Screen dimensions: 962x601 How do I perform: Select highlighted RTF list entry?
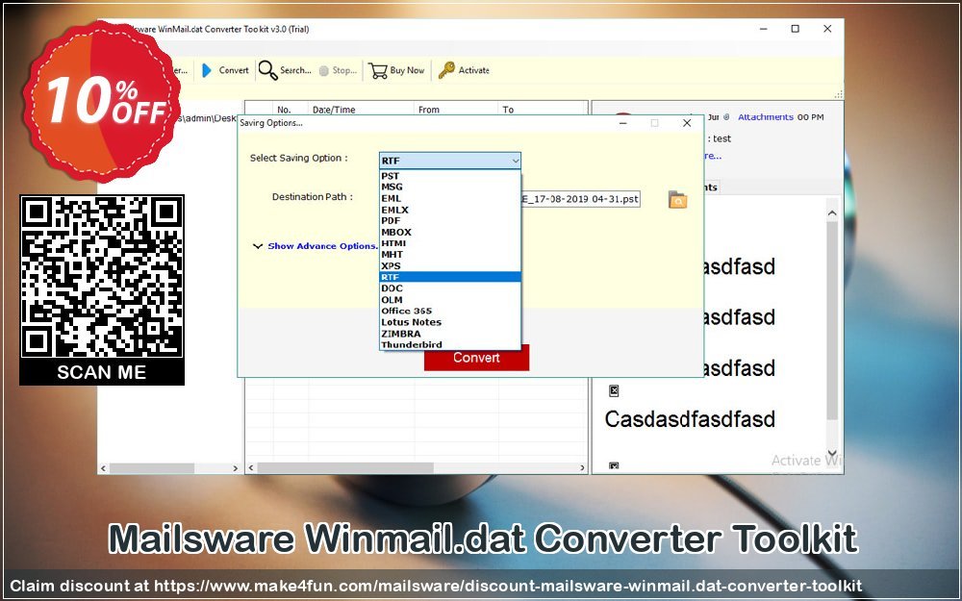[x=449, y=277]
